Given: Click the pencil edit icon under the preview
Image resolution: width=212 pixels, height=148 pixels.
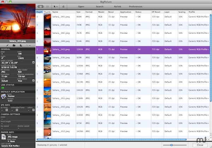Looking at the screenshot, I should (x=7, y=45).
